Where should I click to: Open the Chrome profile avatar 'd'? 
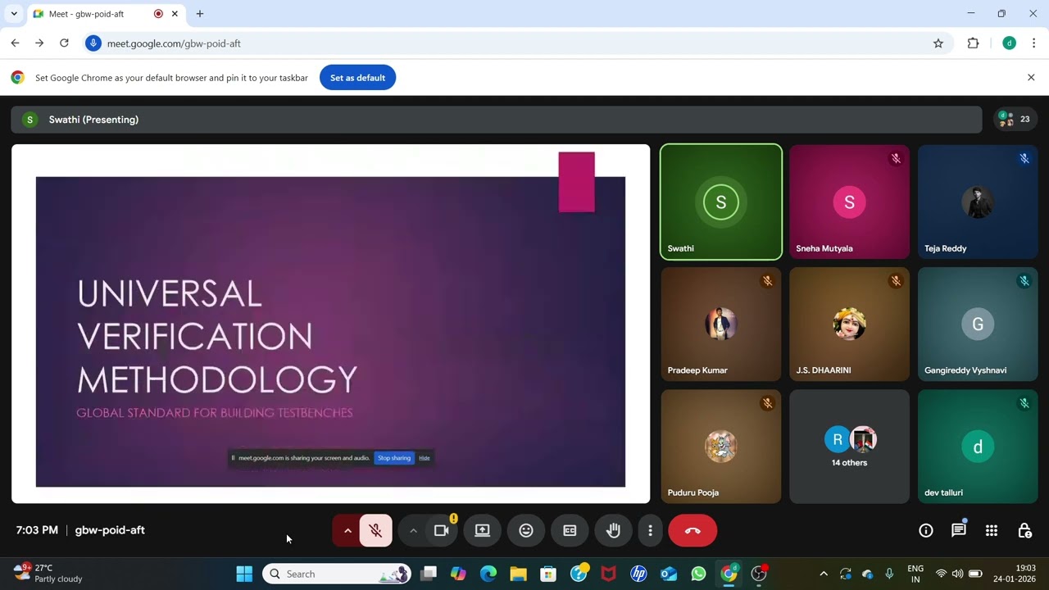[x=1010, y=43]
